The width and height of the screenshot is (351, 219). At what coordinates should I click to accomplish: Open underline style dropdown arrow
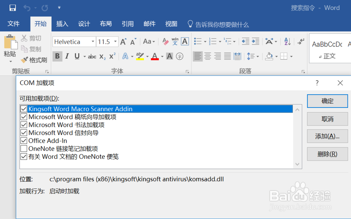pos(85,57)
